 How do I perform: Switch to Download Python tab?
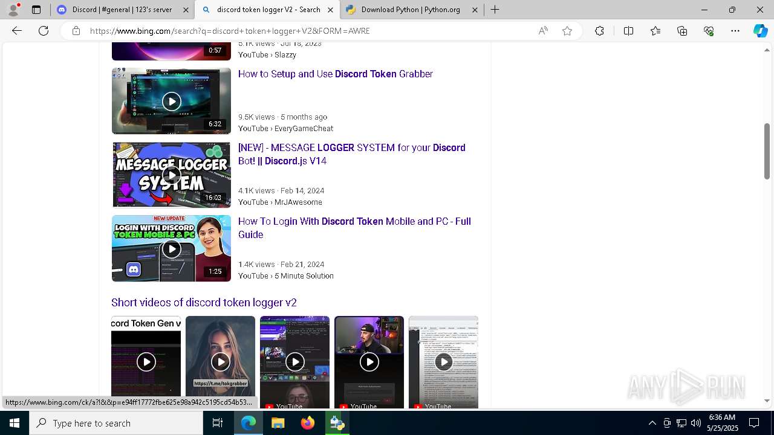pos(411,10)
